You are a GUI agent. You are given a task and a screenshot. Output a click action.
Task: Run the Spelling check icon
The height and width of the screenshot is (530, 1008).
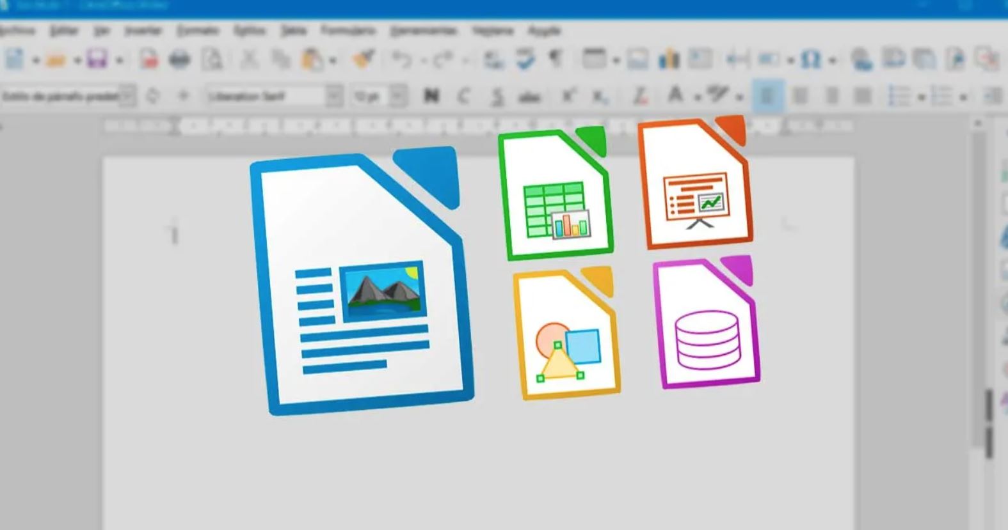click(x=525, y=59)
